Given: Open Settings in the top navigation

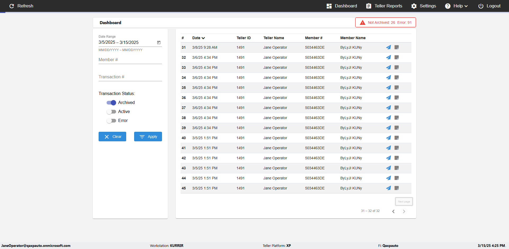Looking at the screenshot, I should tap(424, 6).
